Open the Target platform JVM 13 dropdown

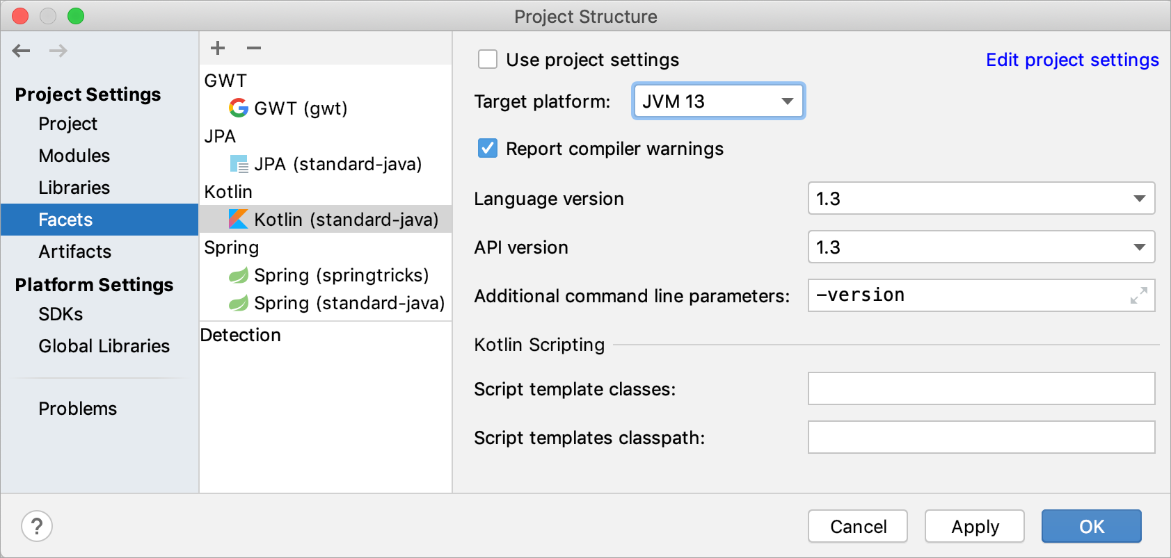click(x=718, y=101)
